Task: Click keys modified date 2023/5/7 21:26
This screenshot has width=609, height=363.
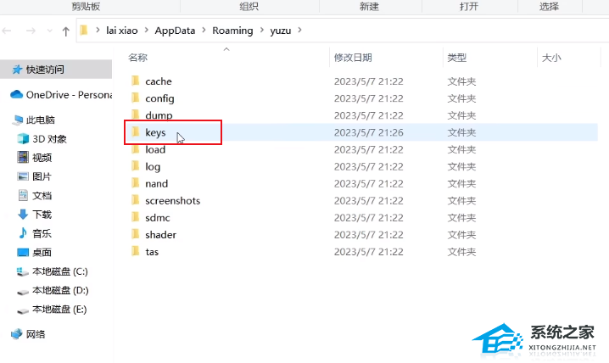Action: (x=369, y=132)
